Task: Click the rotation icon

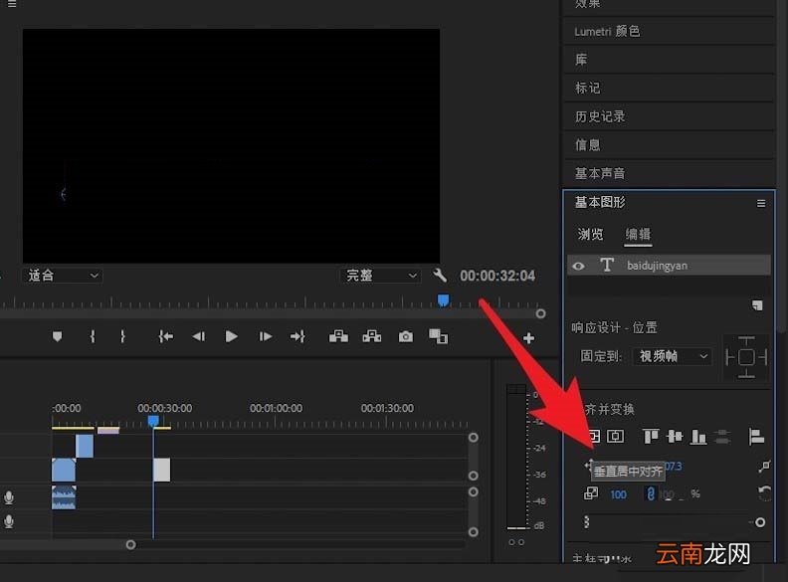Action: 764,492
